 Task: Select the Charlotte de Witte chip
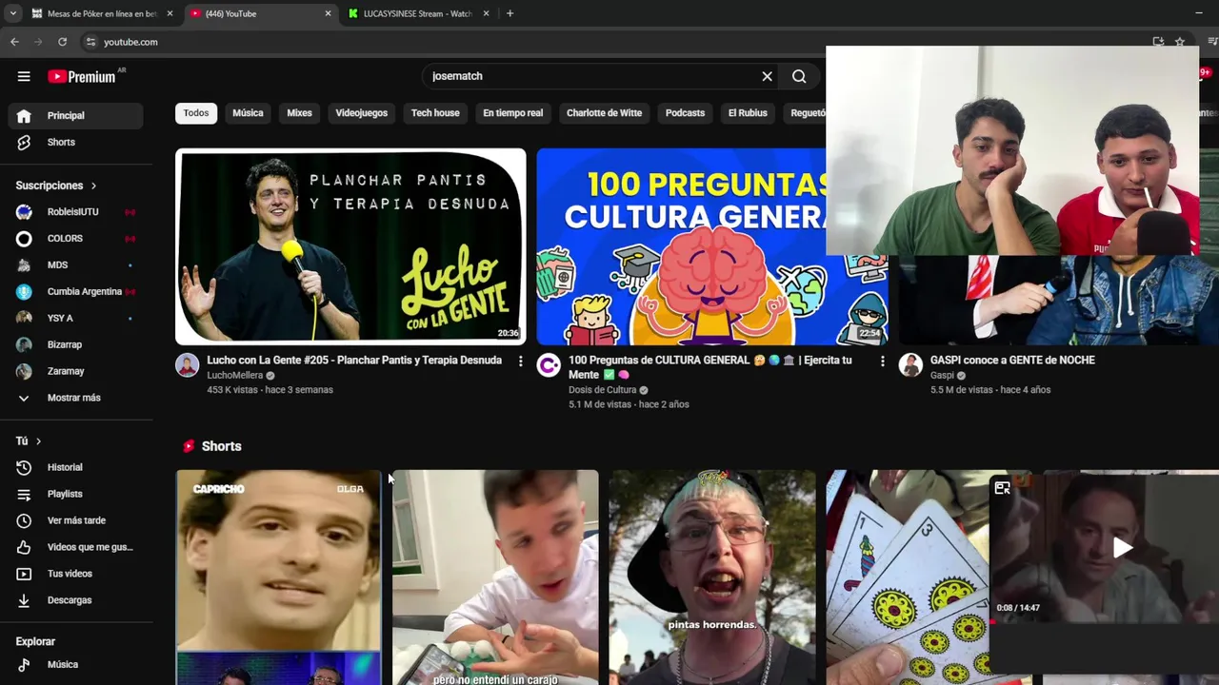(x=604, y=113)
